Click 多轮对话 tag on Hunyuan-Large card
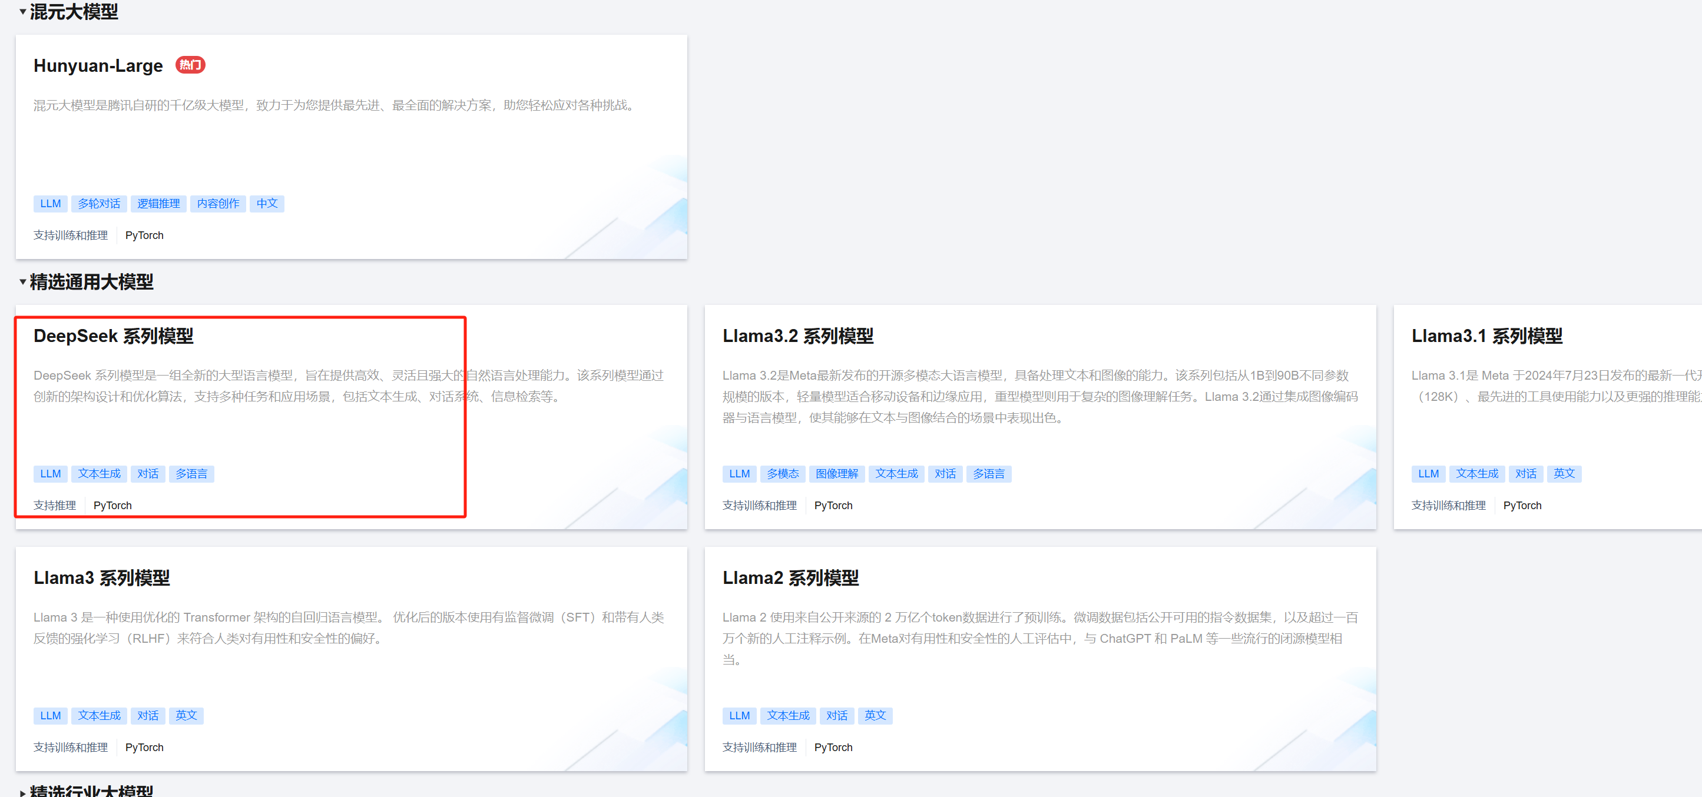The width and height of the screenshot is (1702, 797). point(99,204)
